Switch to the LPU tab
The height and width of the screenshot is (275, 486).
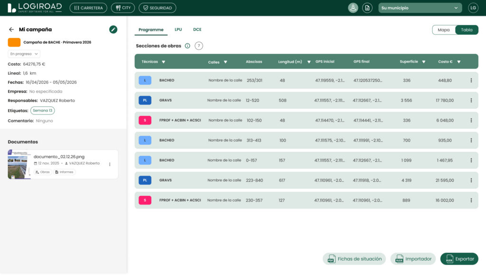(178, 30)
